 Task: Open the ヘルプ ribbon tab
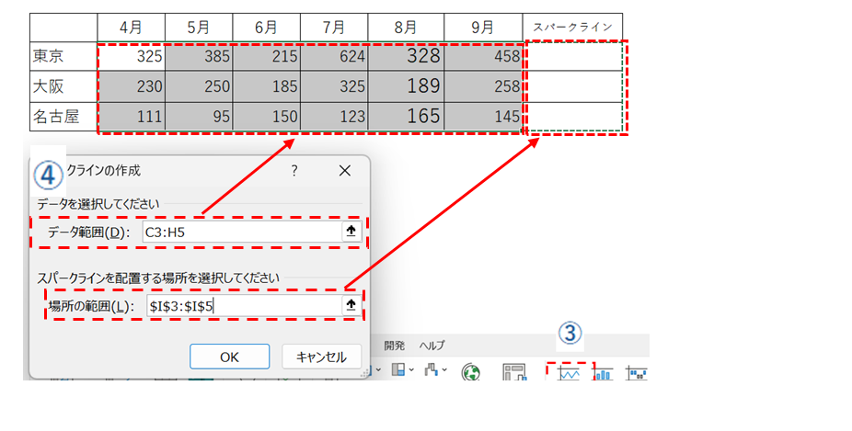coord(432,346)
